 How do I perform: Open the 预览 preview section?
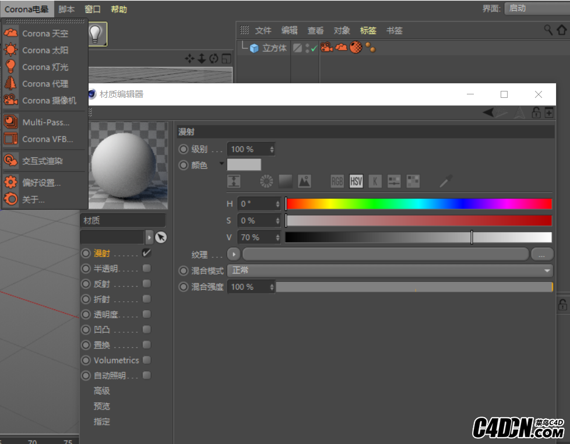click(x=102, y=406)
